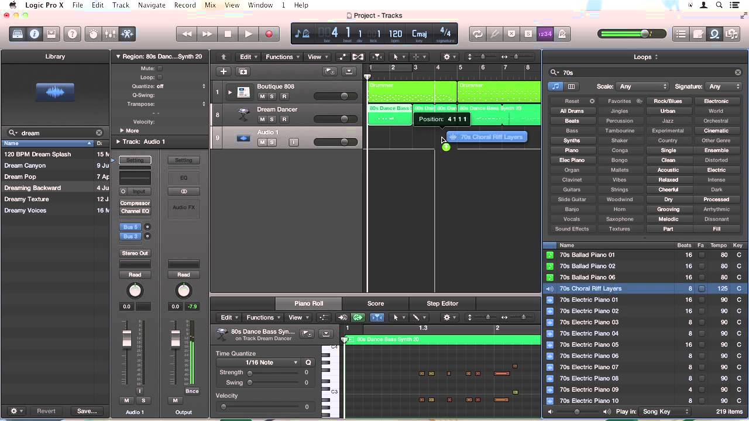
Task: Switch to the Step Editor tab
Action: (x=442, y=303)
